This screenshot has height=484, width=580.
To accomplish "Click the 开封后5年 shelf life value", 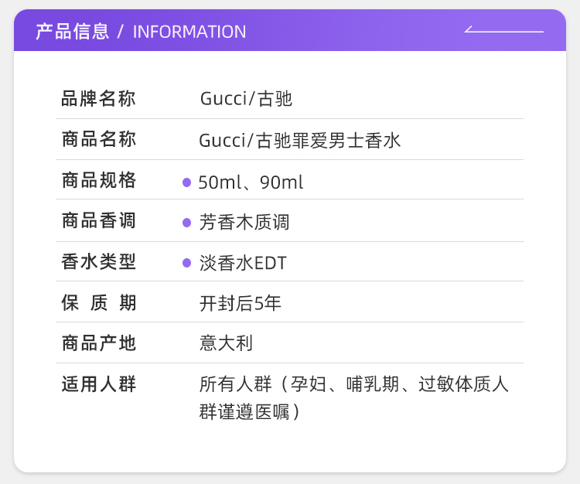I will coord(240,304).
